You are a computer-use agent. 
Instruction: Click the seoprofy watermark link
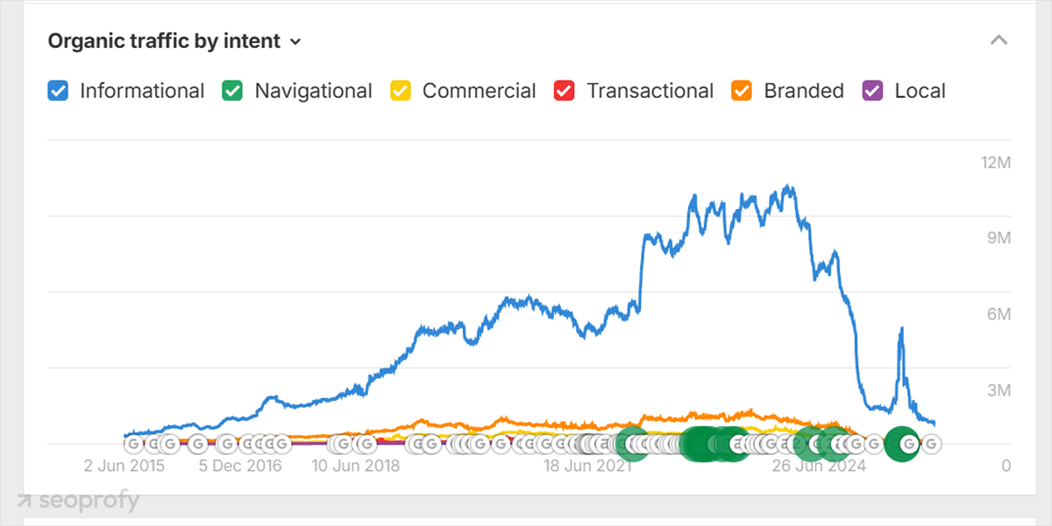pos(88,501)
